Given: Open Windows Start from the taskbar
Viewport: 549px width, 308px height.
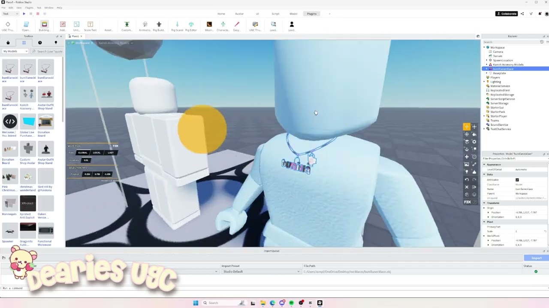Looking at the screenshot, I should tap(196, 303).
